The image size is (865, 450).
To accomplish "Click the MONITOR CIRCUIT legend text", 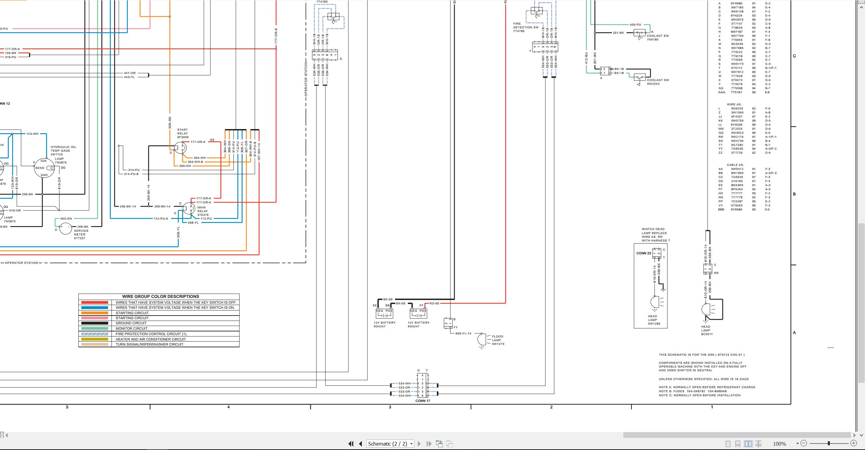I will click(132, 328).
